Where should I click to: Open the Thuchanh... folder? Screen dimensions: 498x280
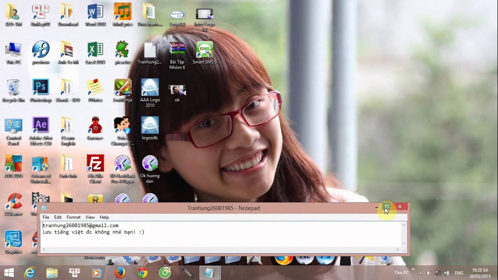(x=150, y=15)
